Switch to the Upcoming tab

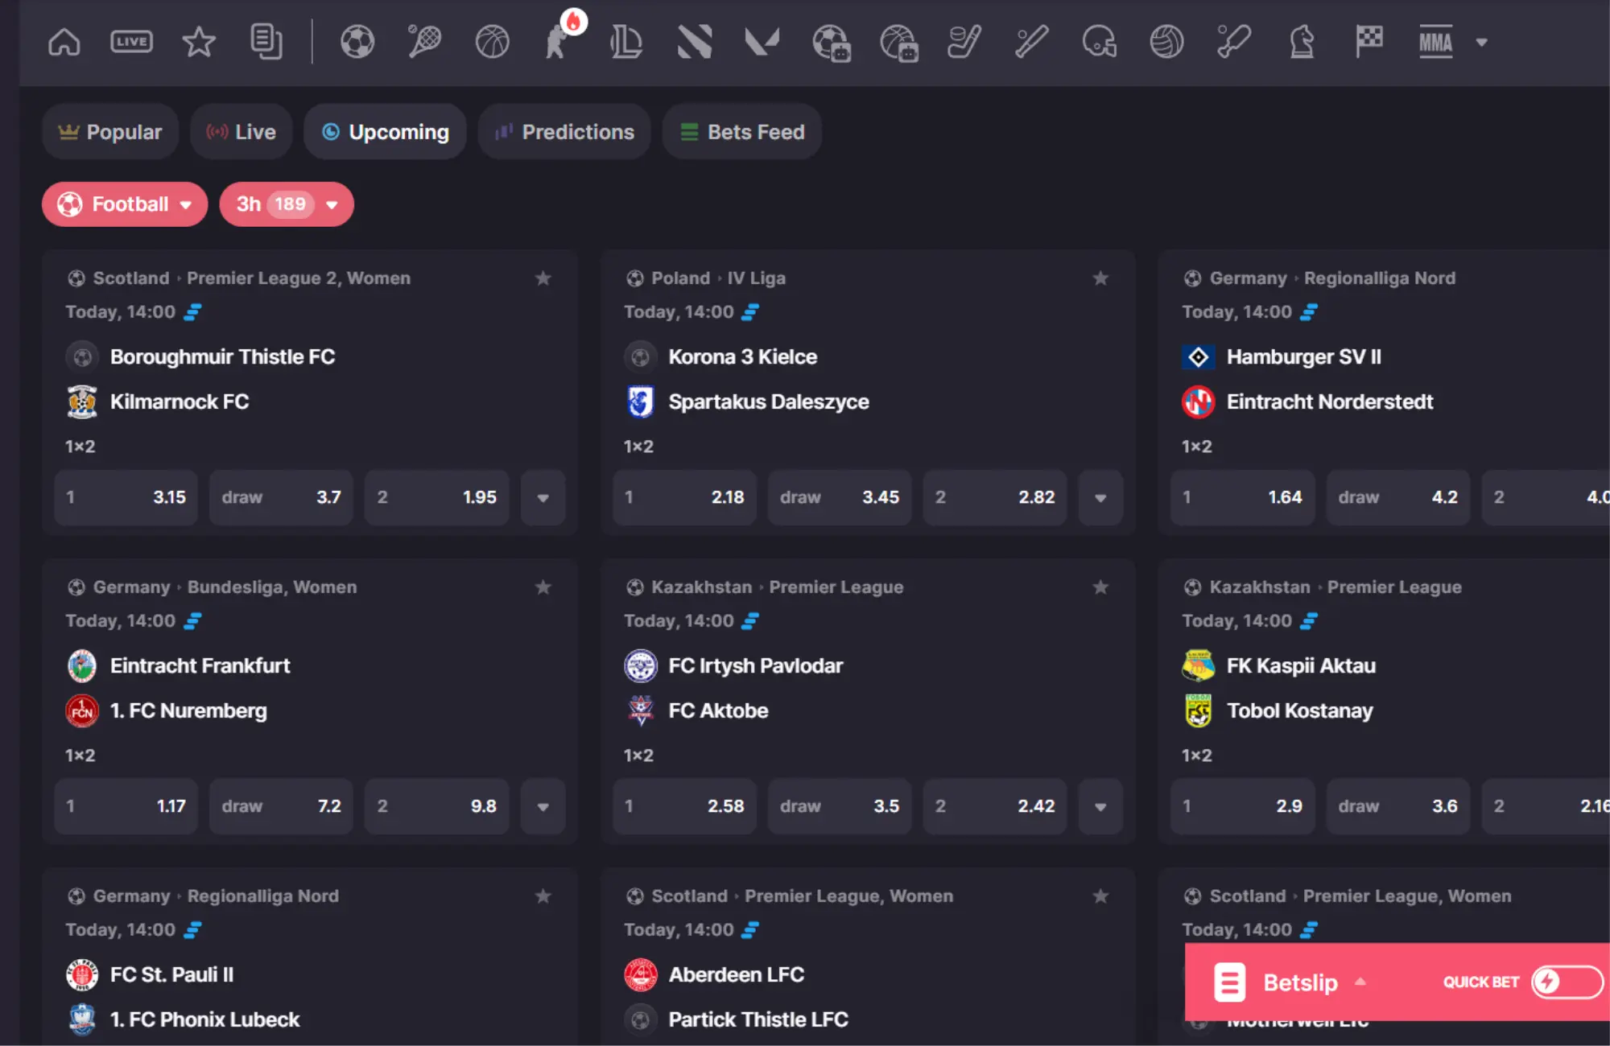[x=386, y=132]
